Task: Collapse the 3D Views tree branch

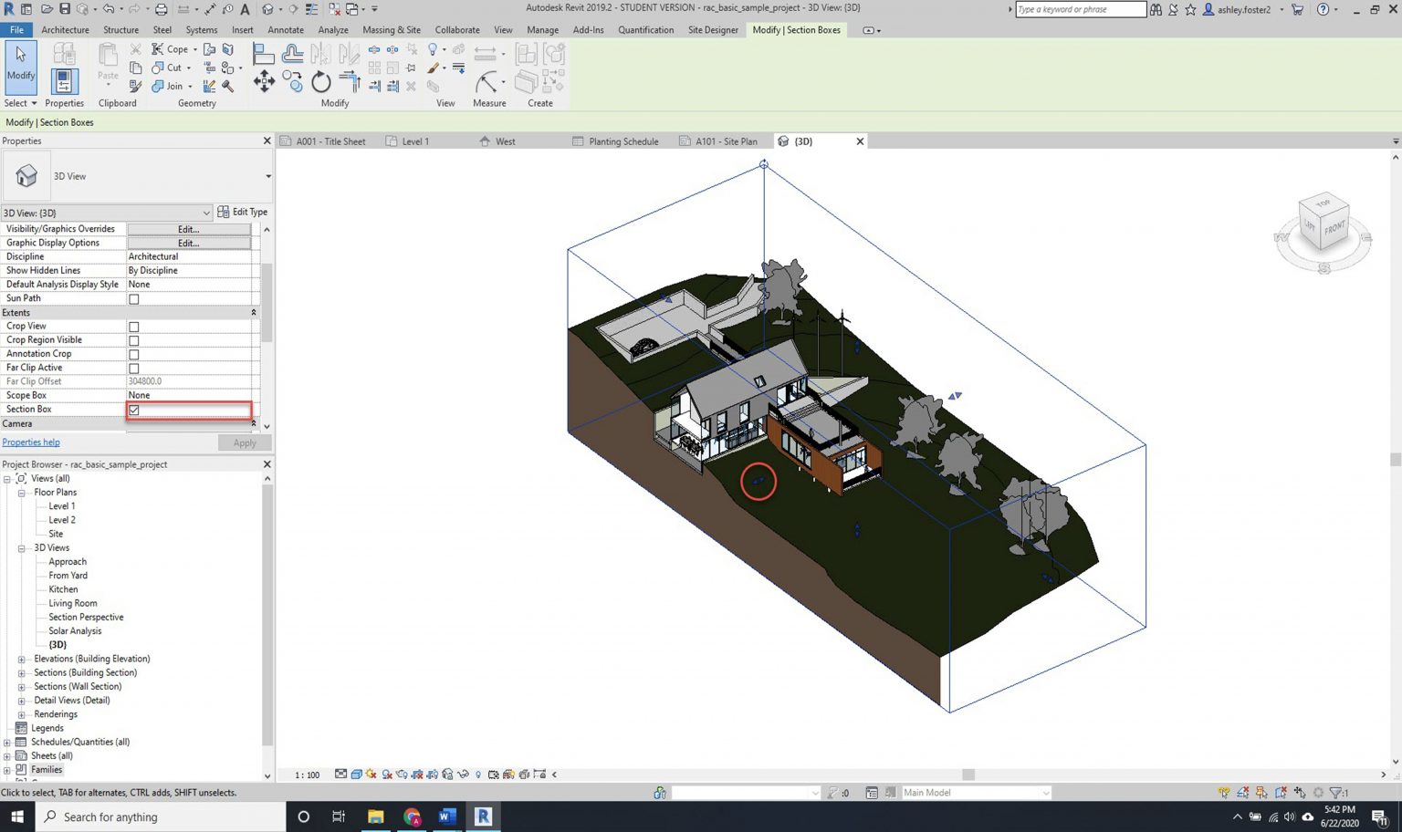Action: click(21, 547)
